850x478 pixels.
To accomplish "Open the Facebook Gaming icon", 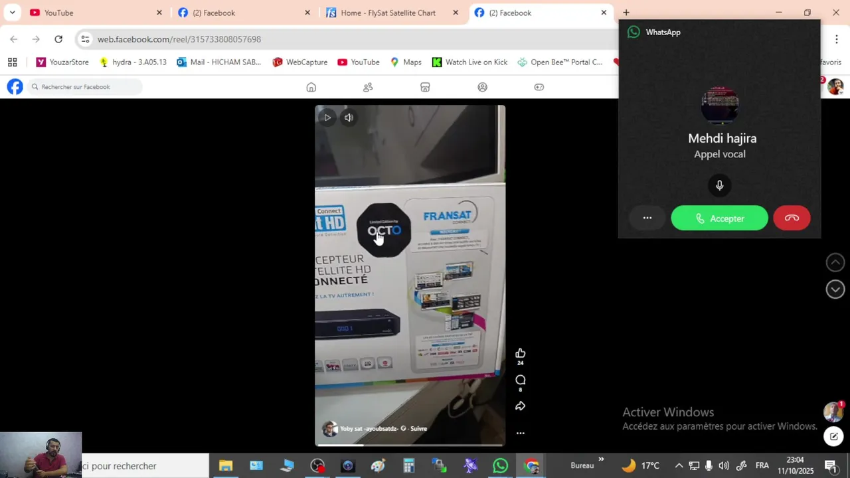I will click(539, 87).
